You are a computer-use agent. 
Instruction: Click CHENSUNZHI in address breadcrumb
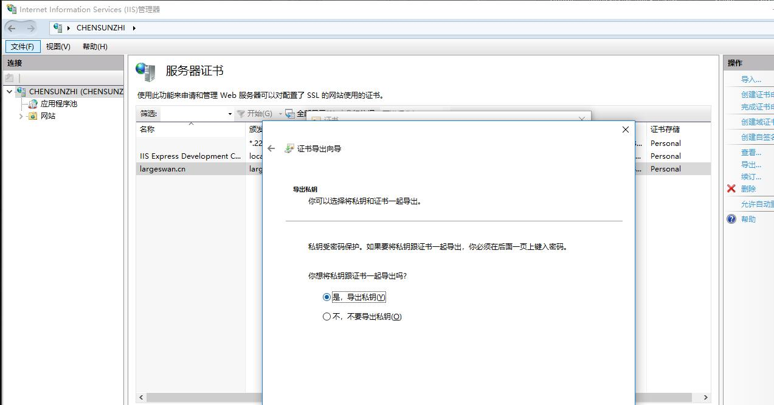pos(101,28)
